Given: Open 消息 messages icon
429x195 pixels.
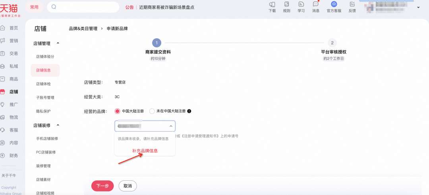Looking at the screenshot, I should point(315,4).
